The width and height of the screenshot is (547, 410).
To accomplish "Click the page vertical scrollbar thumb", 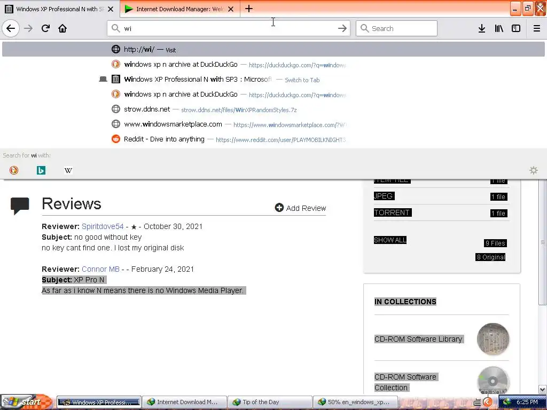I will pyautogui.click(x=543, y=242).
